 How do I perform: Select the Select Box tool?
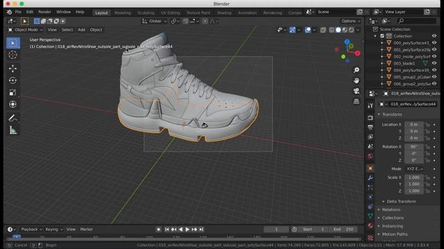click(12, 43)
